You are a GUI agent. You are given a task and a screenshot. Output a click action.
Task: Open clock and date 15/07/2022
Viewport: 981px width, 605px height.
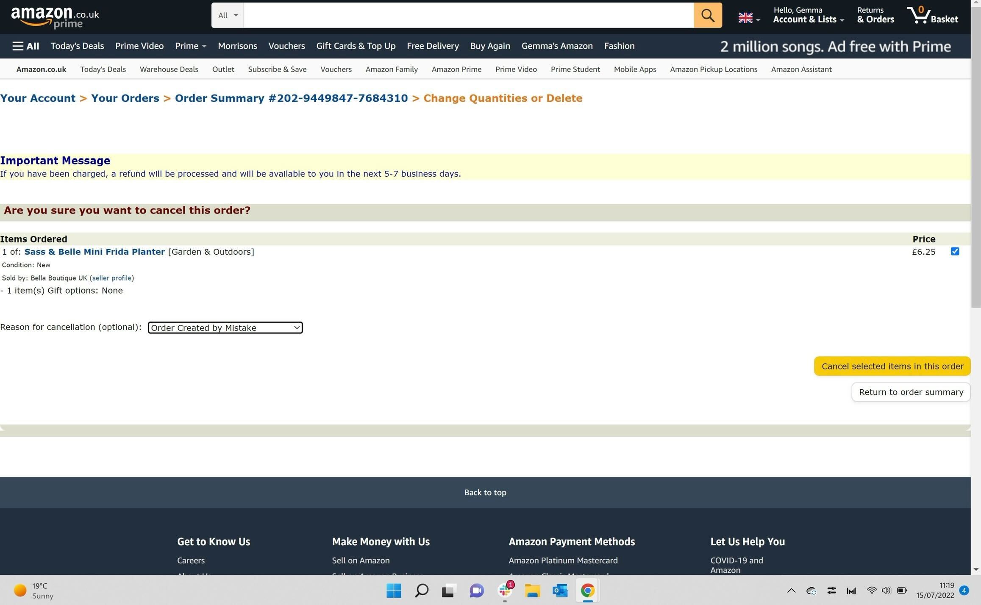935,591
